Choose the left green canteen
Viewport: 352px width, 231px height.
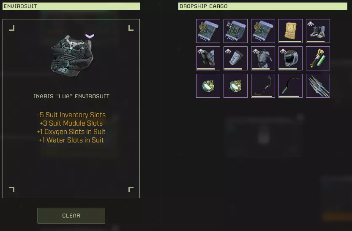[208, 86]
